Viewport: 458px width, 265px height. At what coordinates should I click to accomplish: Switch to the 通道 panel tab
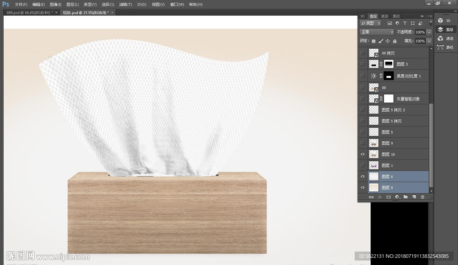[x=384, y=16]
